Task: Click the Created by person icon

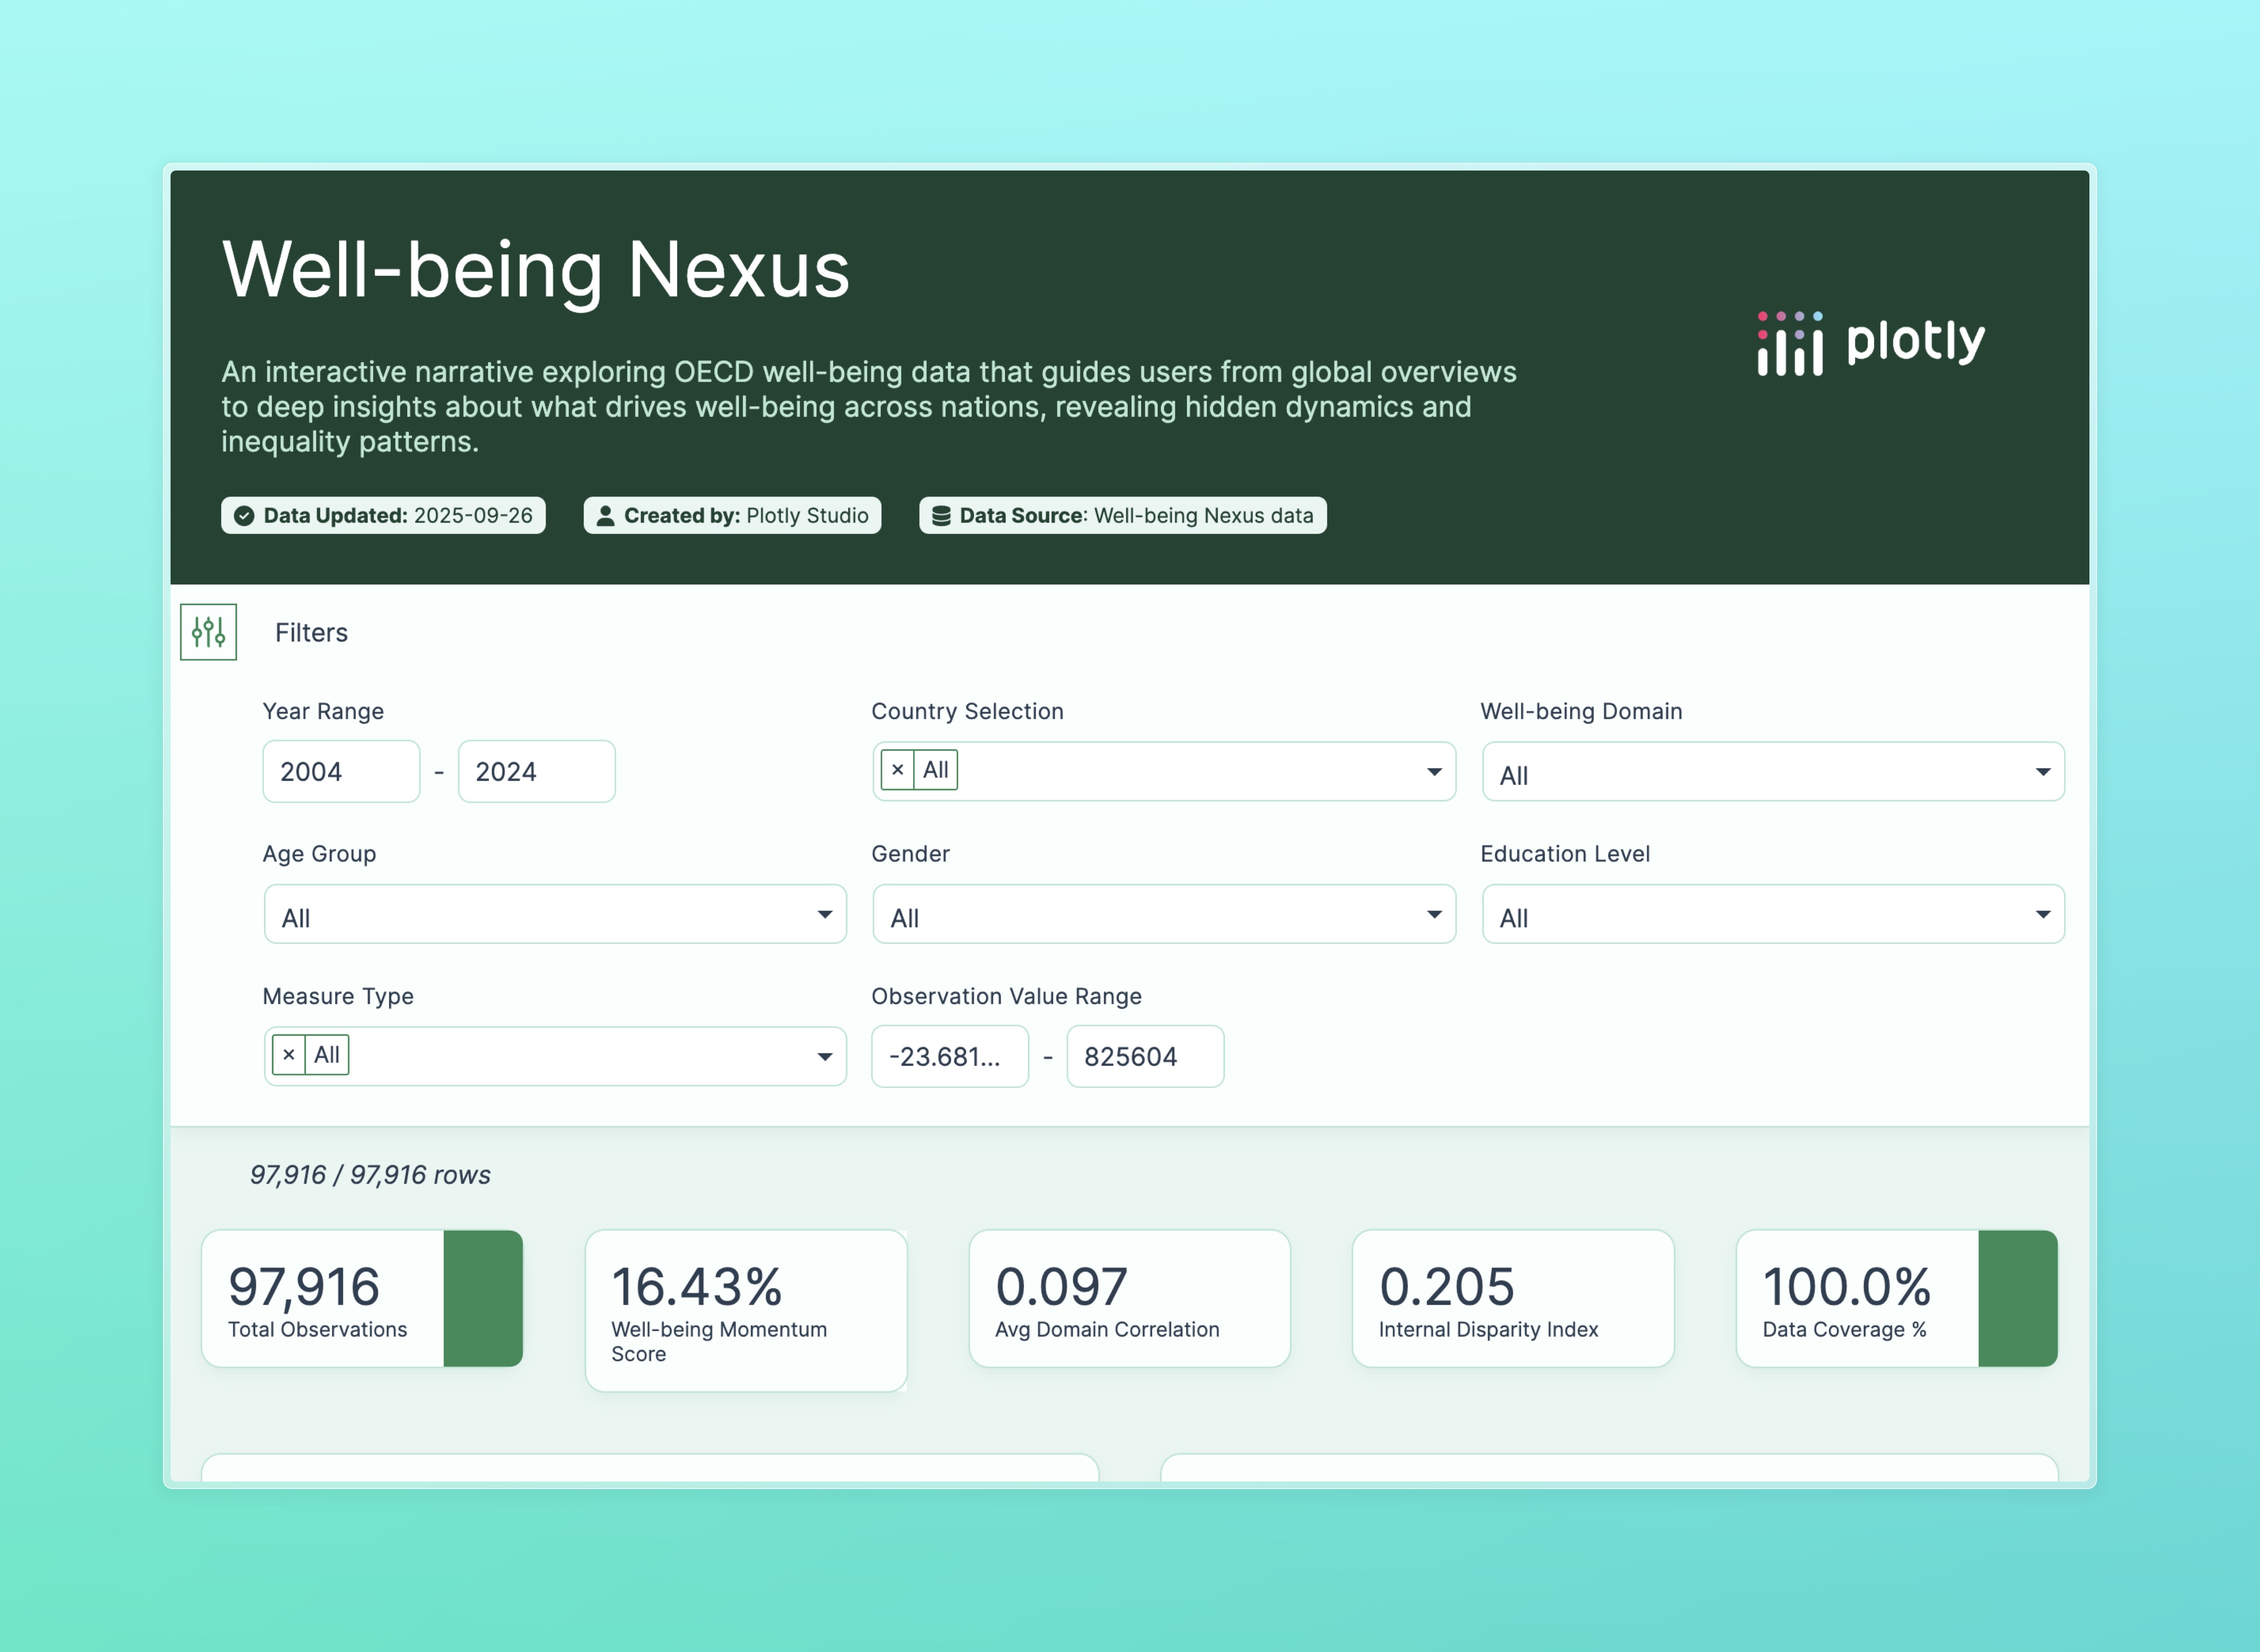Action: pyautogui.click(x=605, y=516)
